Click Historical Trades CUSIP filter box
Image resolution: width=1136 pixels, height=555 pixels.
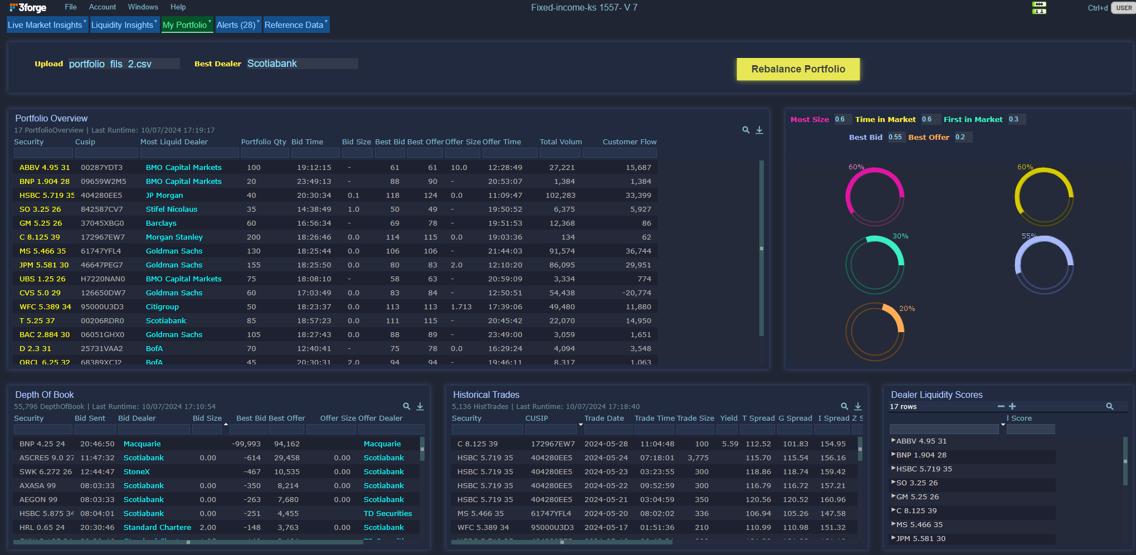tap(550, 429)
